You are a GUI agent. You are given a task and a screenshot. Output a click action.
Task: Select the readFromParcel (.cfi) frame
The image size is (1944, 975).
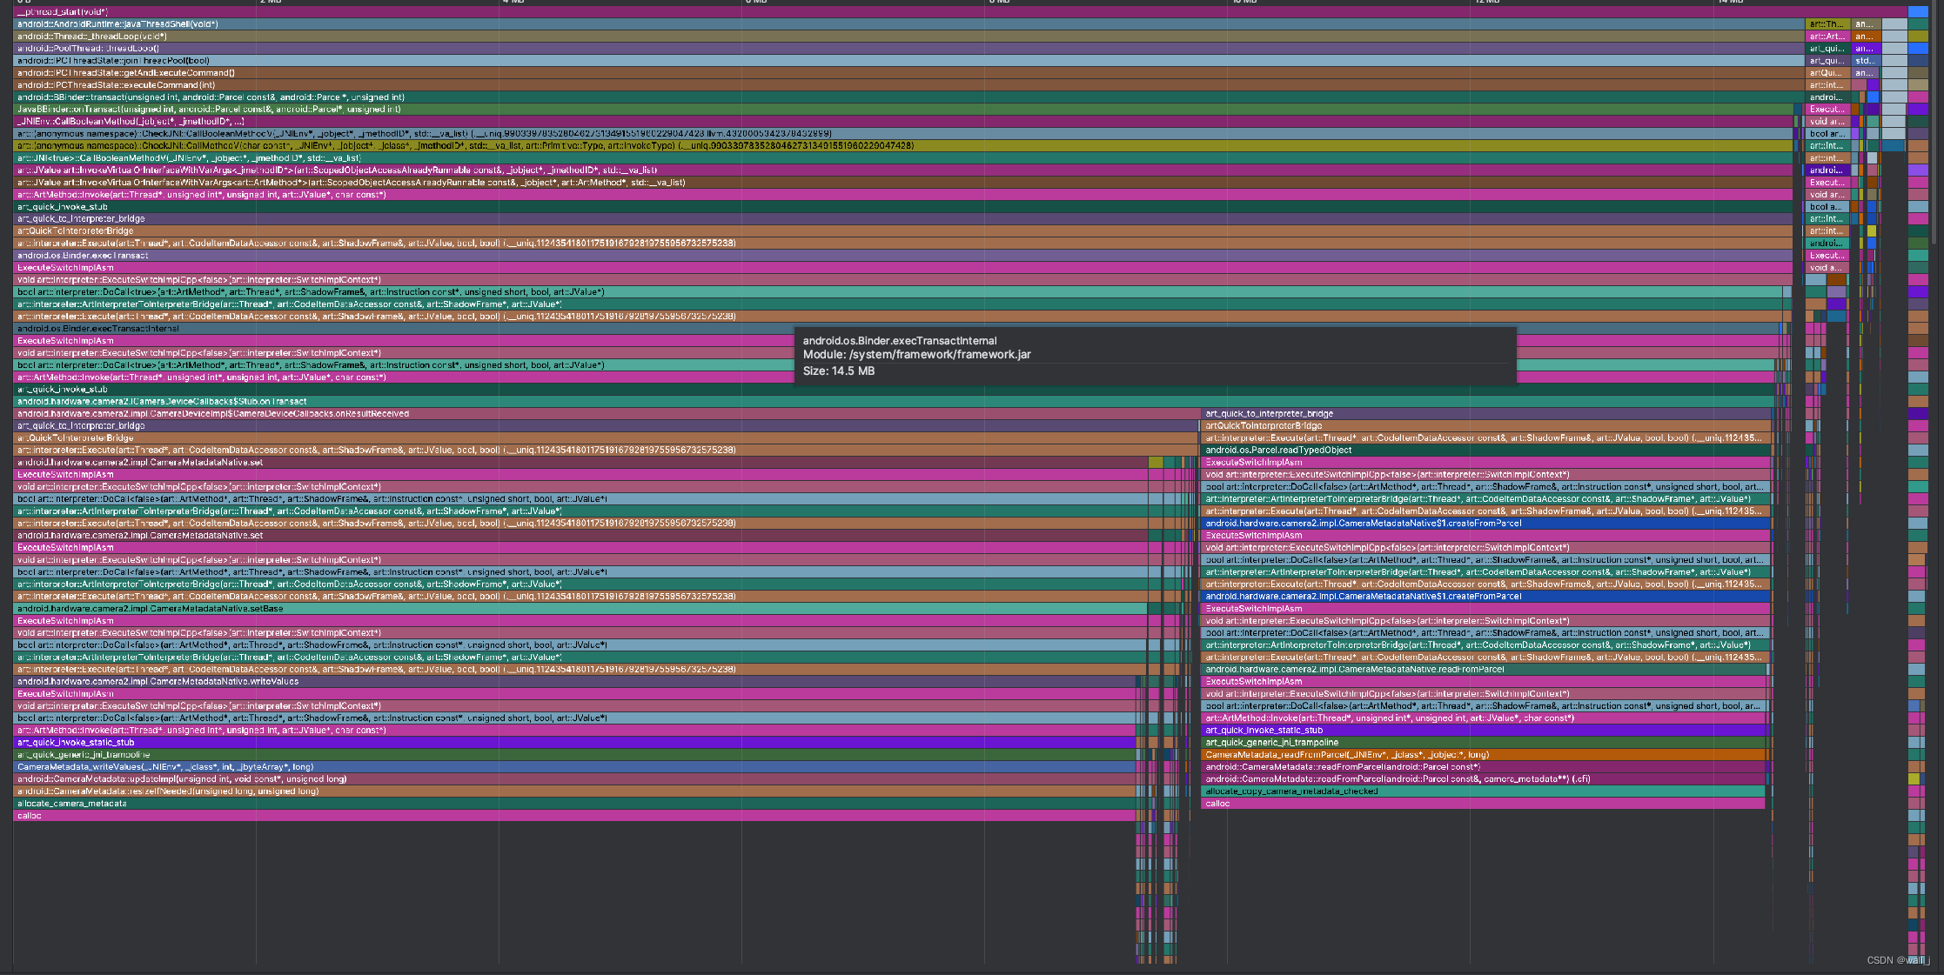click(1483, 779)
